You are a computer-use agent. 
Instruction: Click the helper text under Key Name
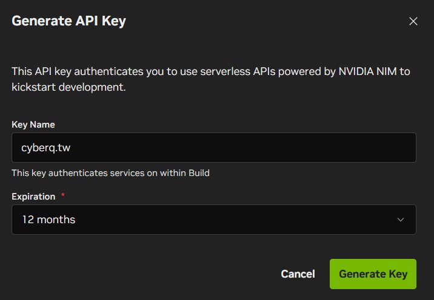110,173
